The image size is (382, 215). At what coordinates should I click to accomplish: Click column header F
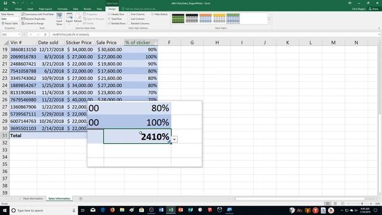point(169,42)
